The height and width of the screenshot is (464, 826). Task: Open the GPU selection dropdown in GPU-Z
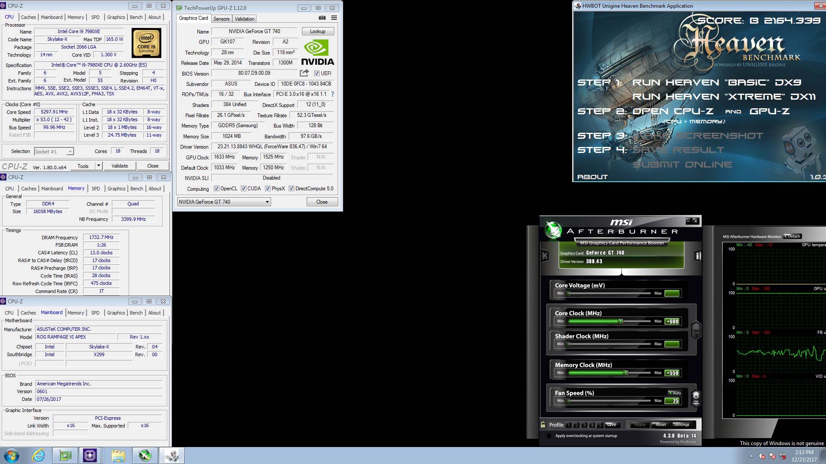tap(224, 202)
